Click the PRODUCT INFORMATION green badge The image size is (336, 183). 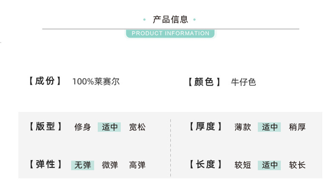pyautogui.click(x=171, y=34)
